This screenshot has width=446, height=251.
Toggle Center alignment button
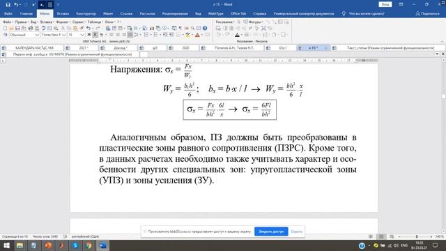(x=118, y=35)
